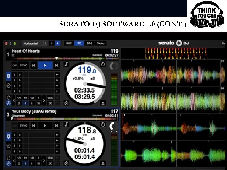
Task: Open the REC panel tab
Action: pyautogui.click(x=69, y=43)
